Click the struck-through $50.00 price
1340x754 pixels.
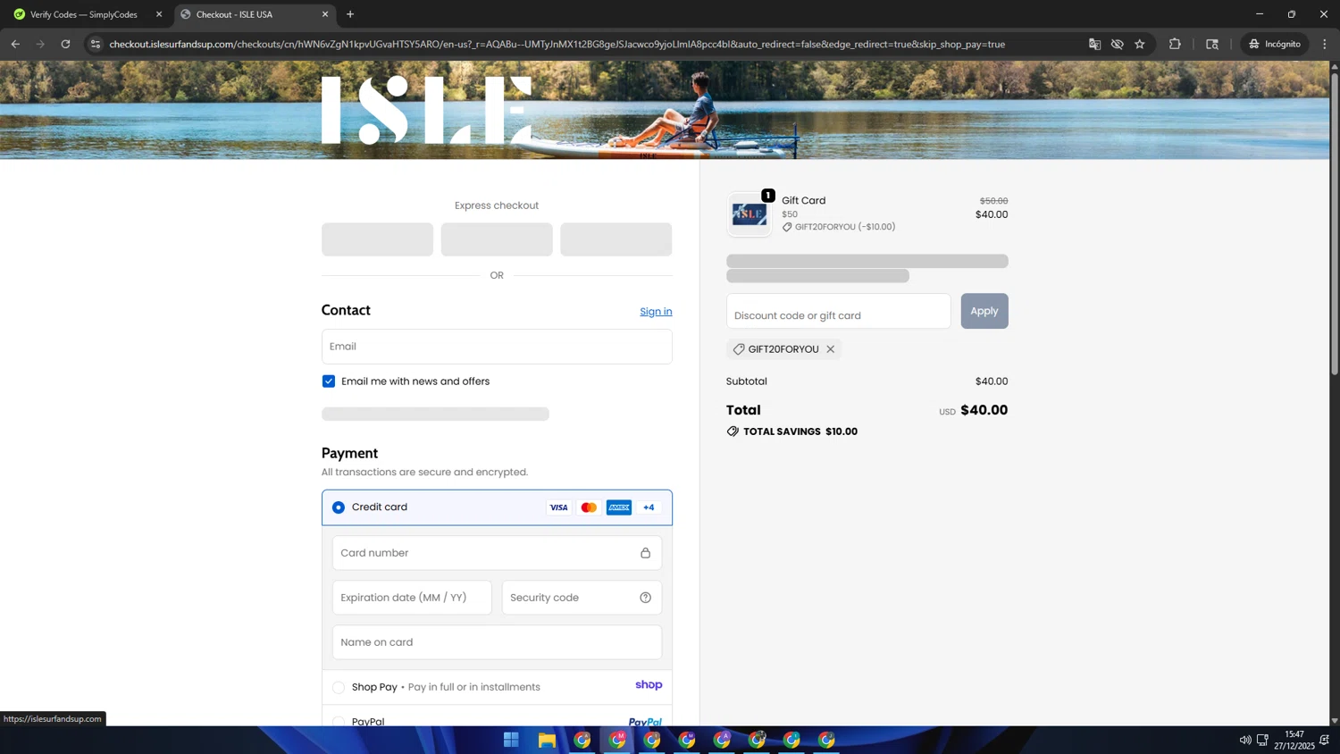(993, 201)
